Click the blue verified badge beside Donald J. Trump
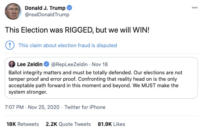Image resolution: width=201 pixels, height=132 pixels. [69, 8]
